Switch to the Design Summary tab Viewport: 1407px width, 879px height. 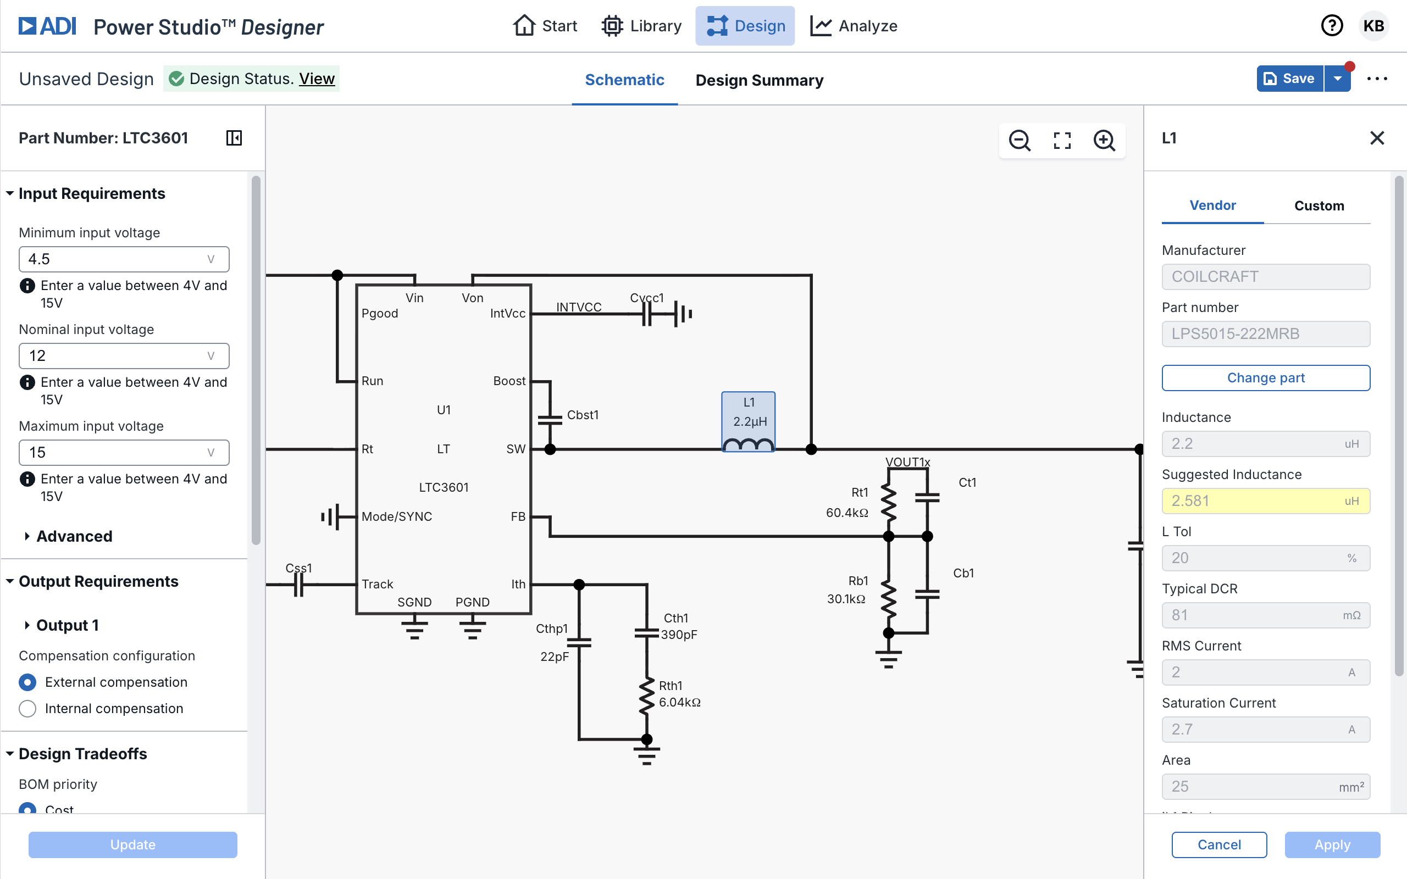point(760,80)
